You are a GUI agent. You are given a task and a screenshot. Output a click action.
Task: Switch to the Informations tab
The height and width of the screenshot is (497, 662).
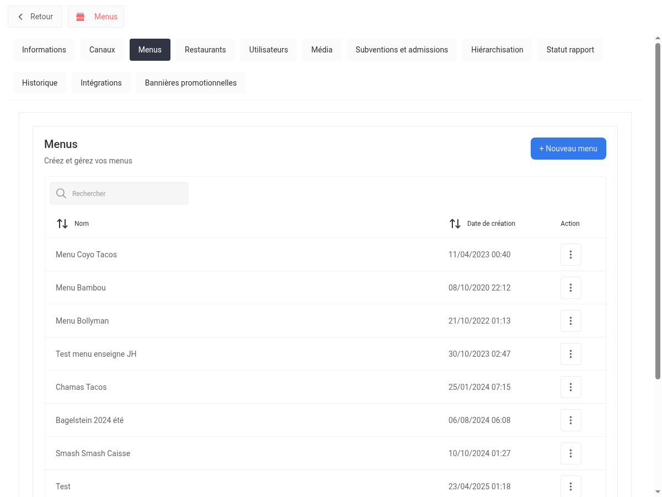[44, 50]
